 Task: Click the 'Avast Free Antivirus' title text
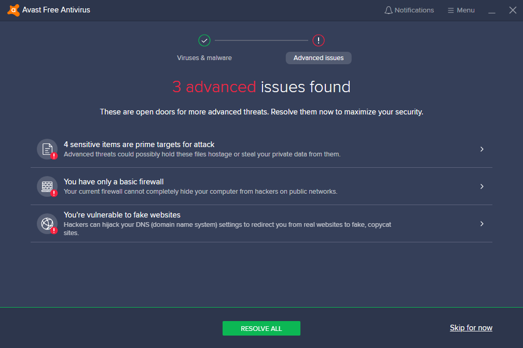point(56,10)
